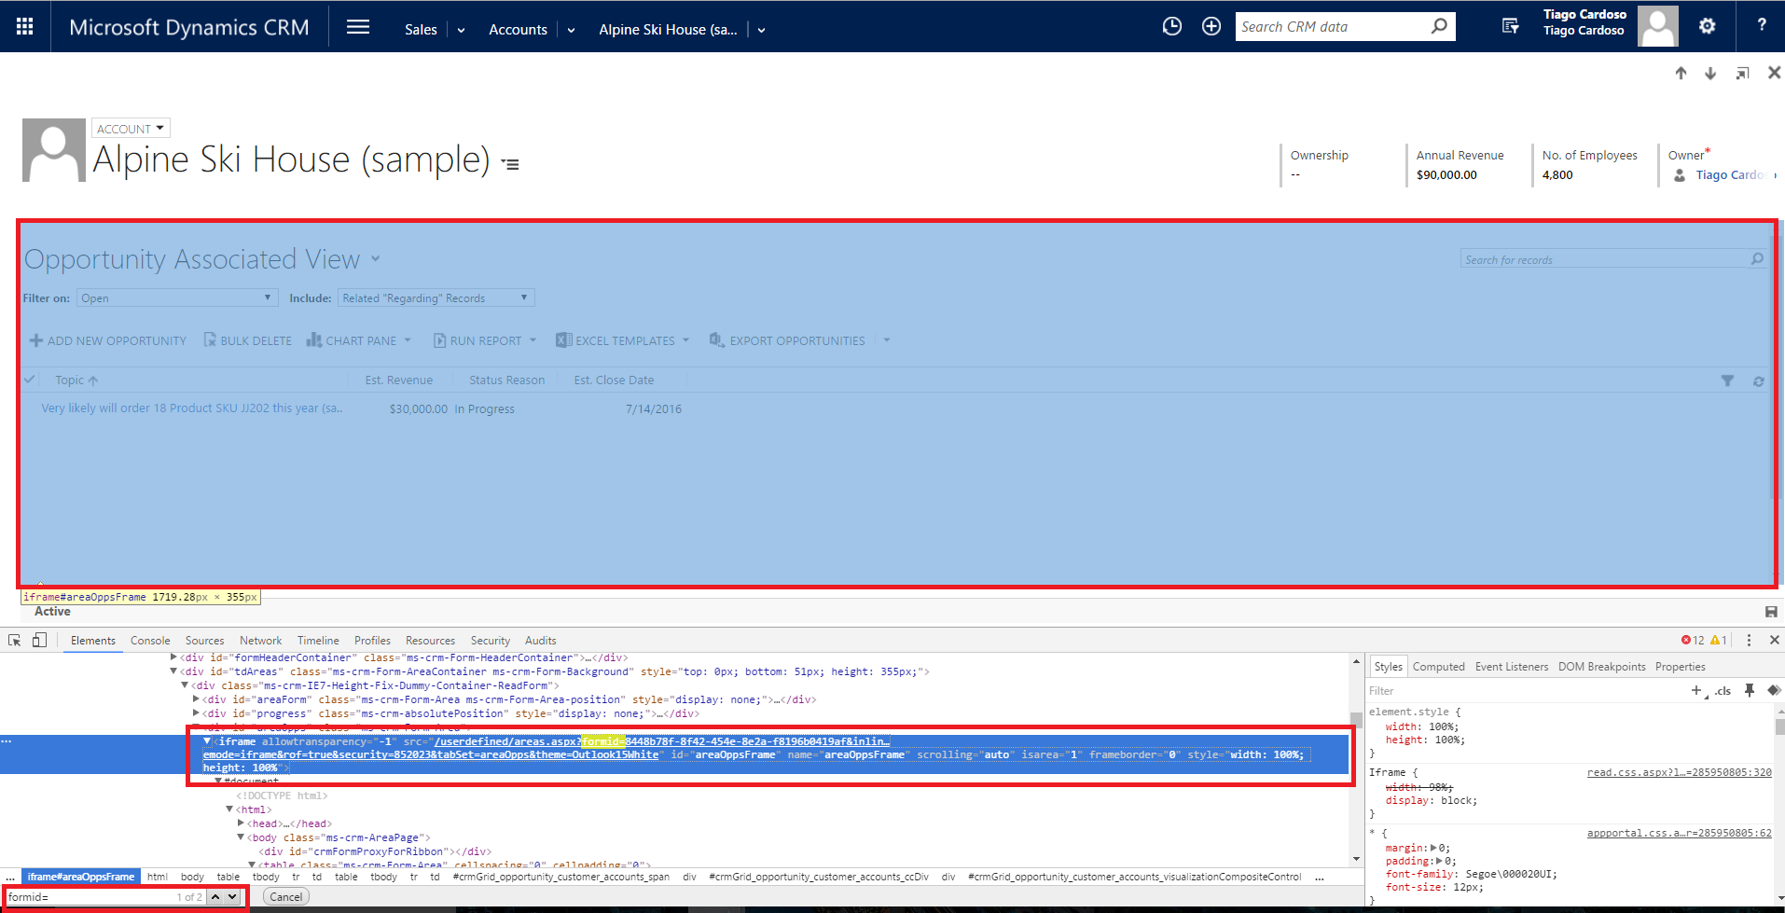Toggle the select-all checkbox in grid header

click(30, 380)
